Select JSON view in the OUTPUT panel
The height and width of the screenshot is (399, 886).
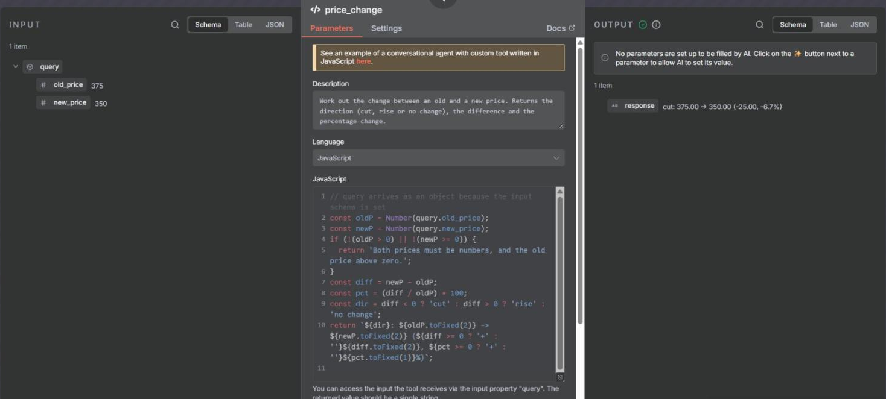tap(859, 25)
